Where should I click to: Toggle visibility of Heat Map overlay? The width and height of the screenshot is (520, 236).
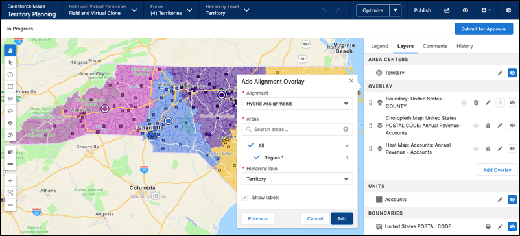tap(512, 148)
